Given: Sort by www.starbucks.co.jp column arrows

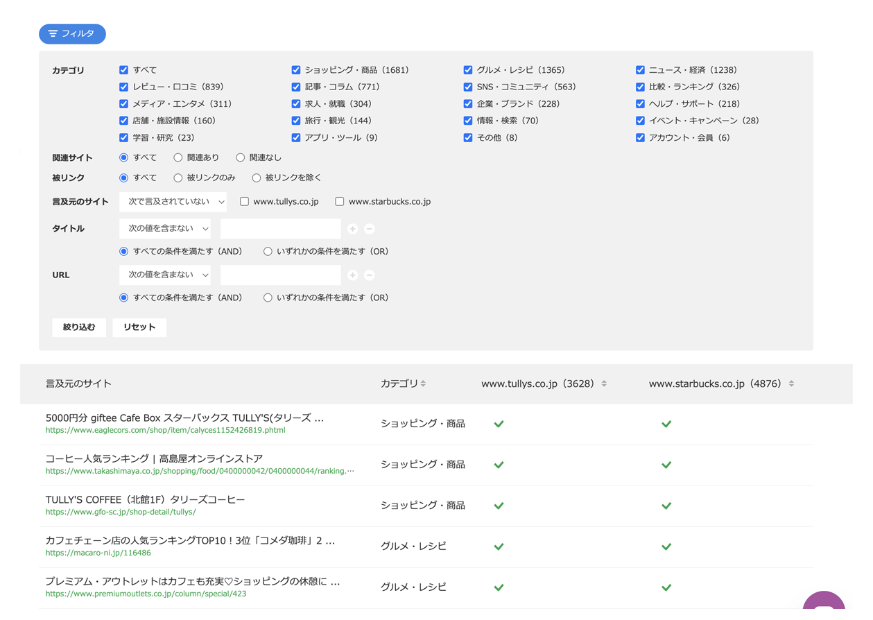Looking at the screenshot, I should pos(791,384).
